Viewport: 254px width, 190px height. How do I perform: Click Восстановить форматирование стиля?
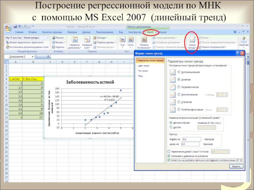coord(27,47)
